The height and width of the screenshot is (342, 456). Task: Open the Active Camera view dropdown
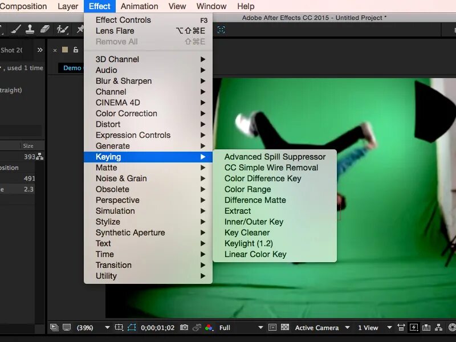click(x=316, y=327)
